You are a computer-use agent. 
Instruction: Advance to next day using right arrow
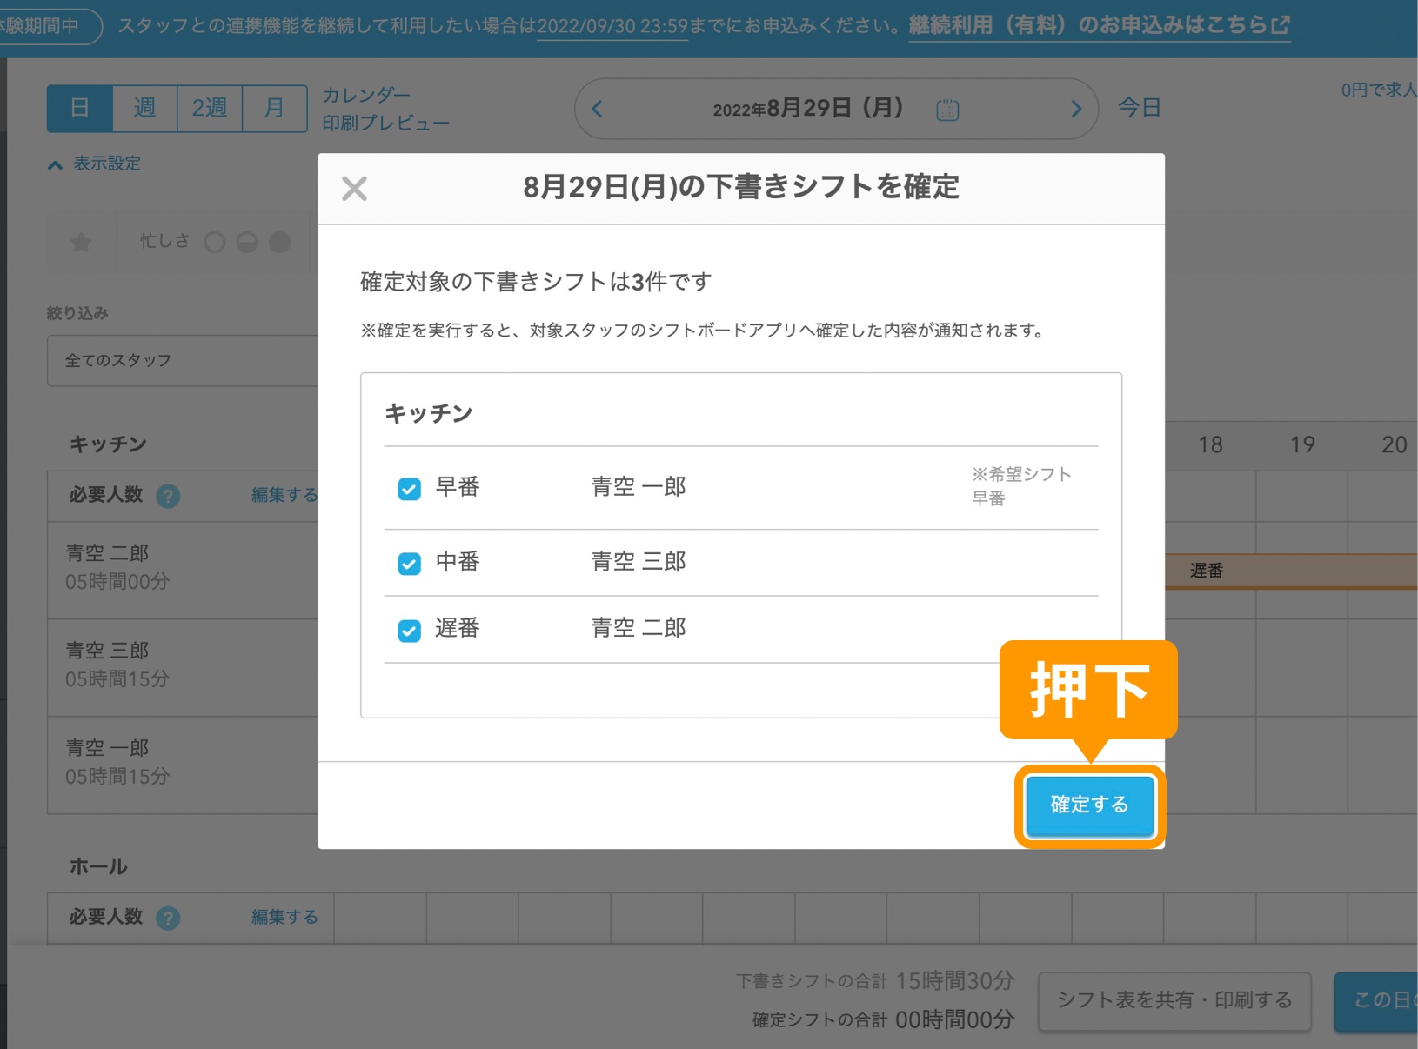pos(1076,109)
